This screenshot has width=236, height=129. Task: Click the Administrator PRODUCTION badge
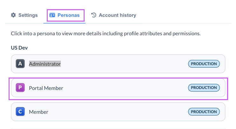click(204, 64)
